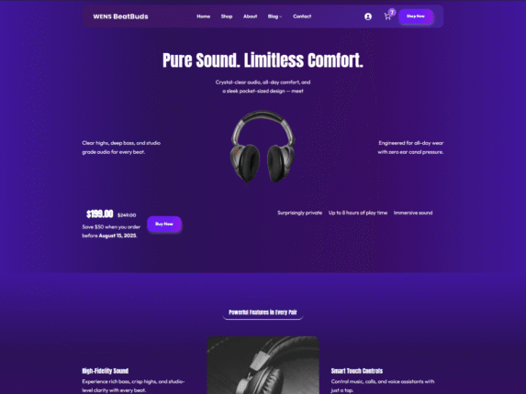
Task: Click the Buy Now button
Action: point(164,224)
